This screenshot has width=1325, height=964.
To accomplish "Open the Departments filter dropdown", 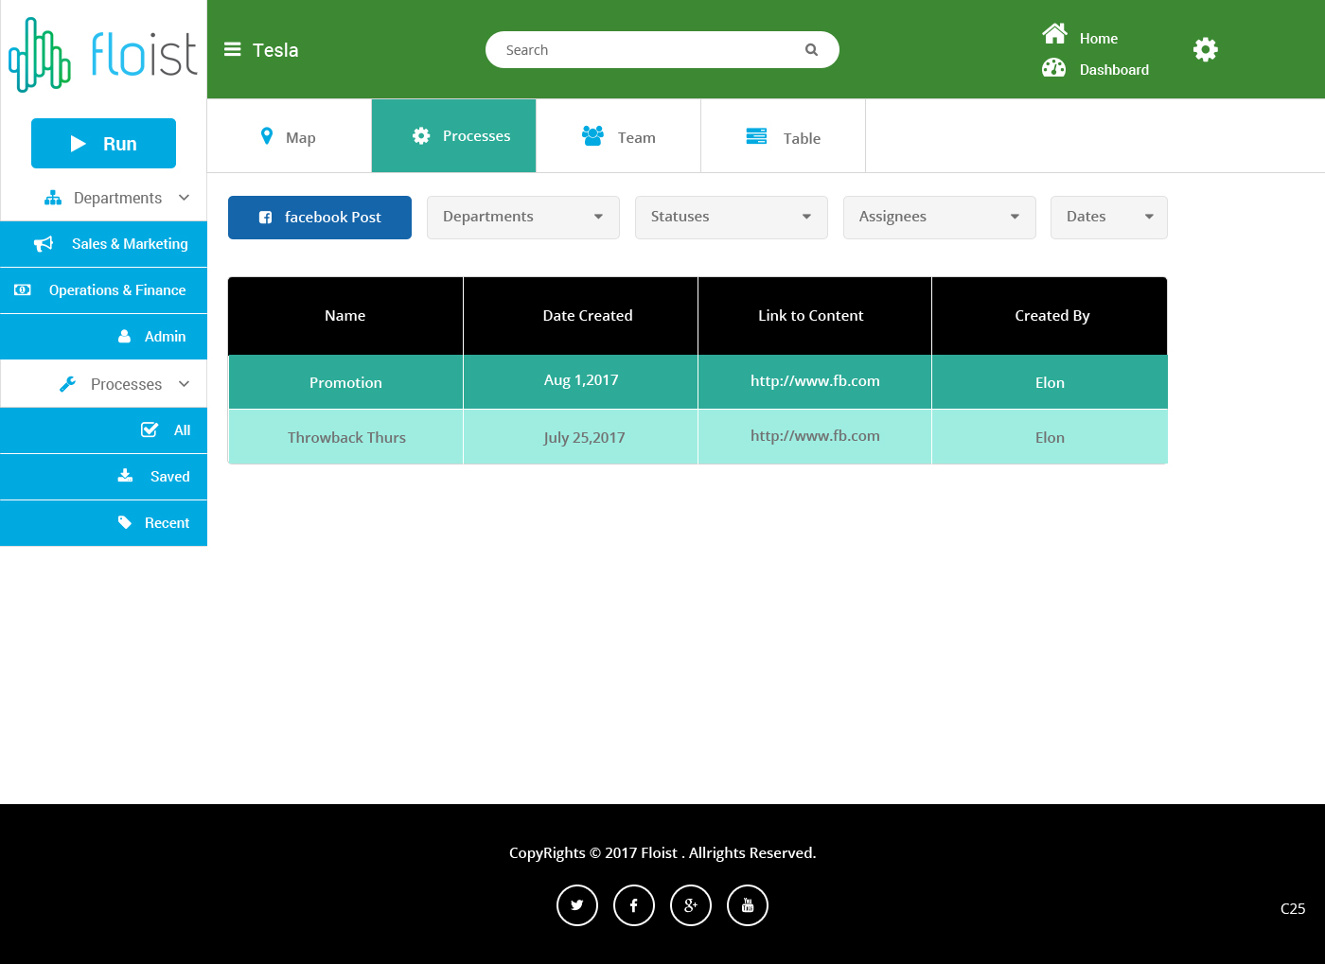I will click(x=522, y=217).
